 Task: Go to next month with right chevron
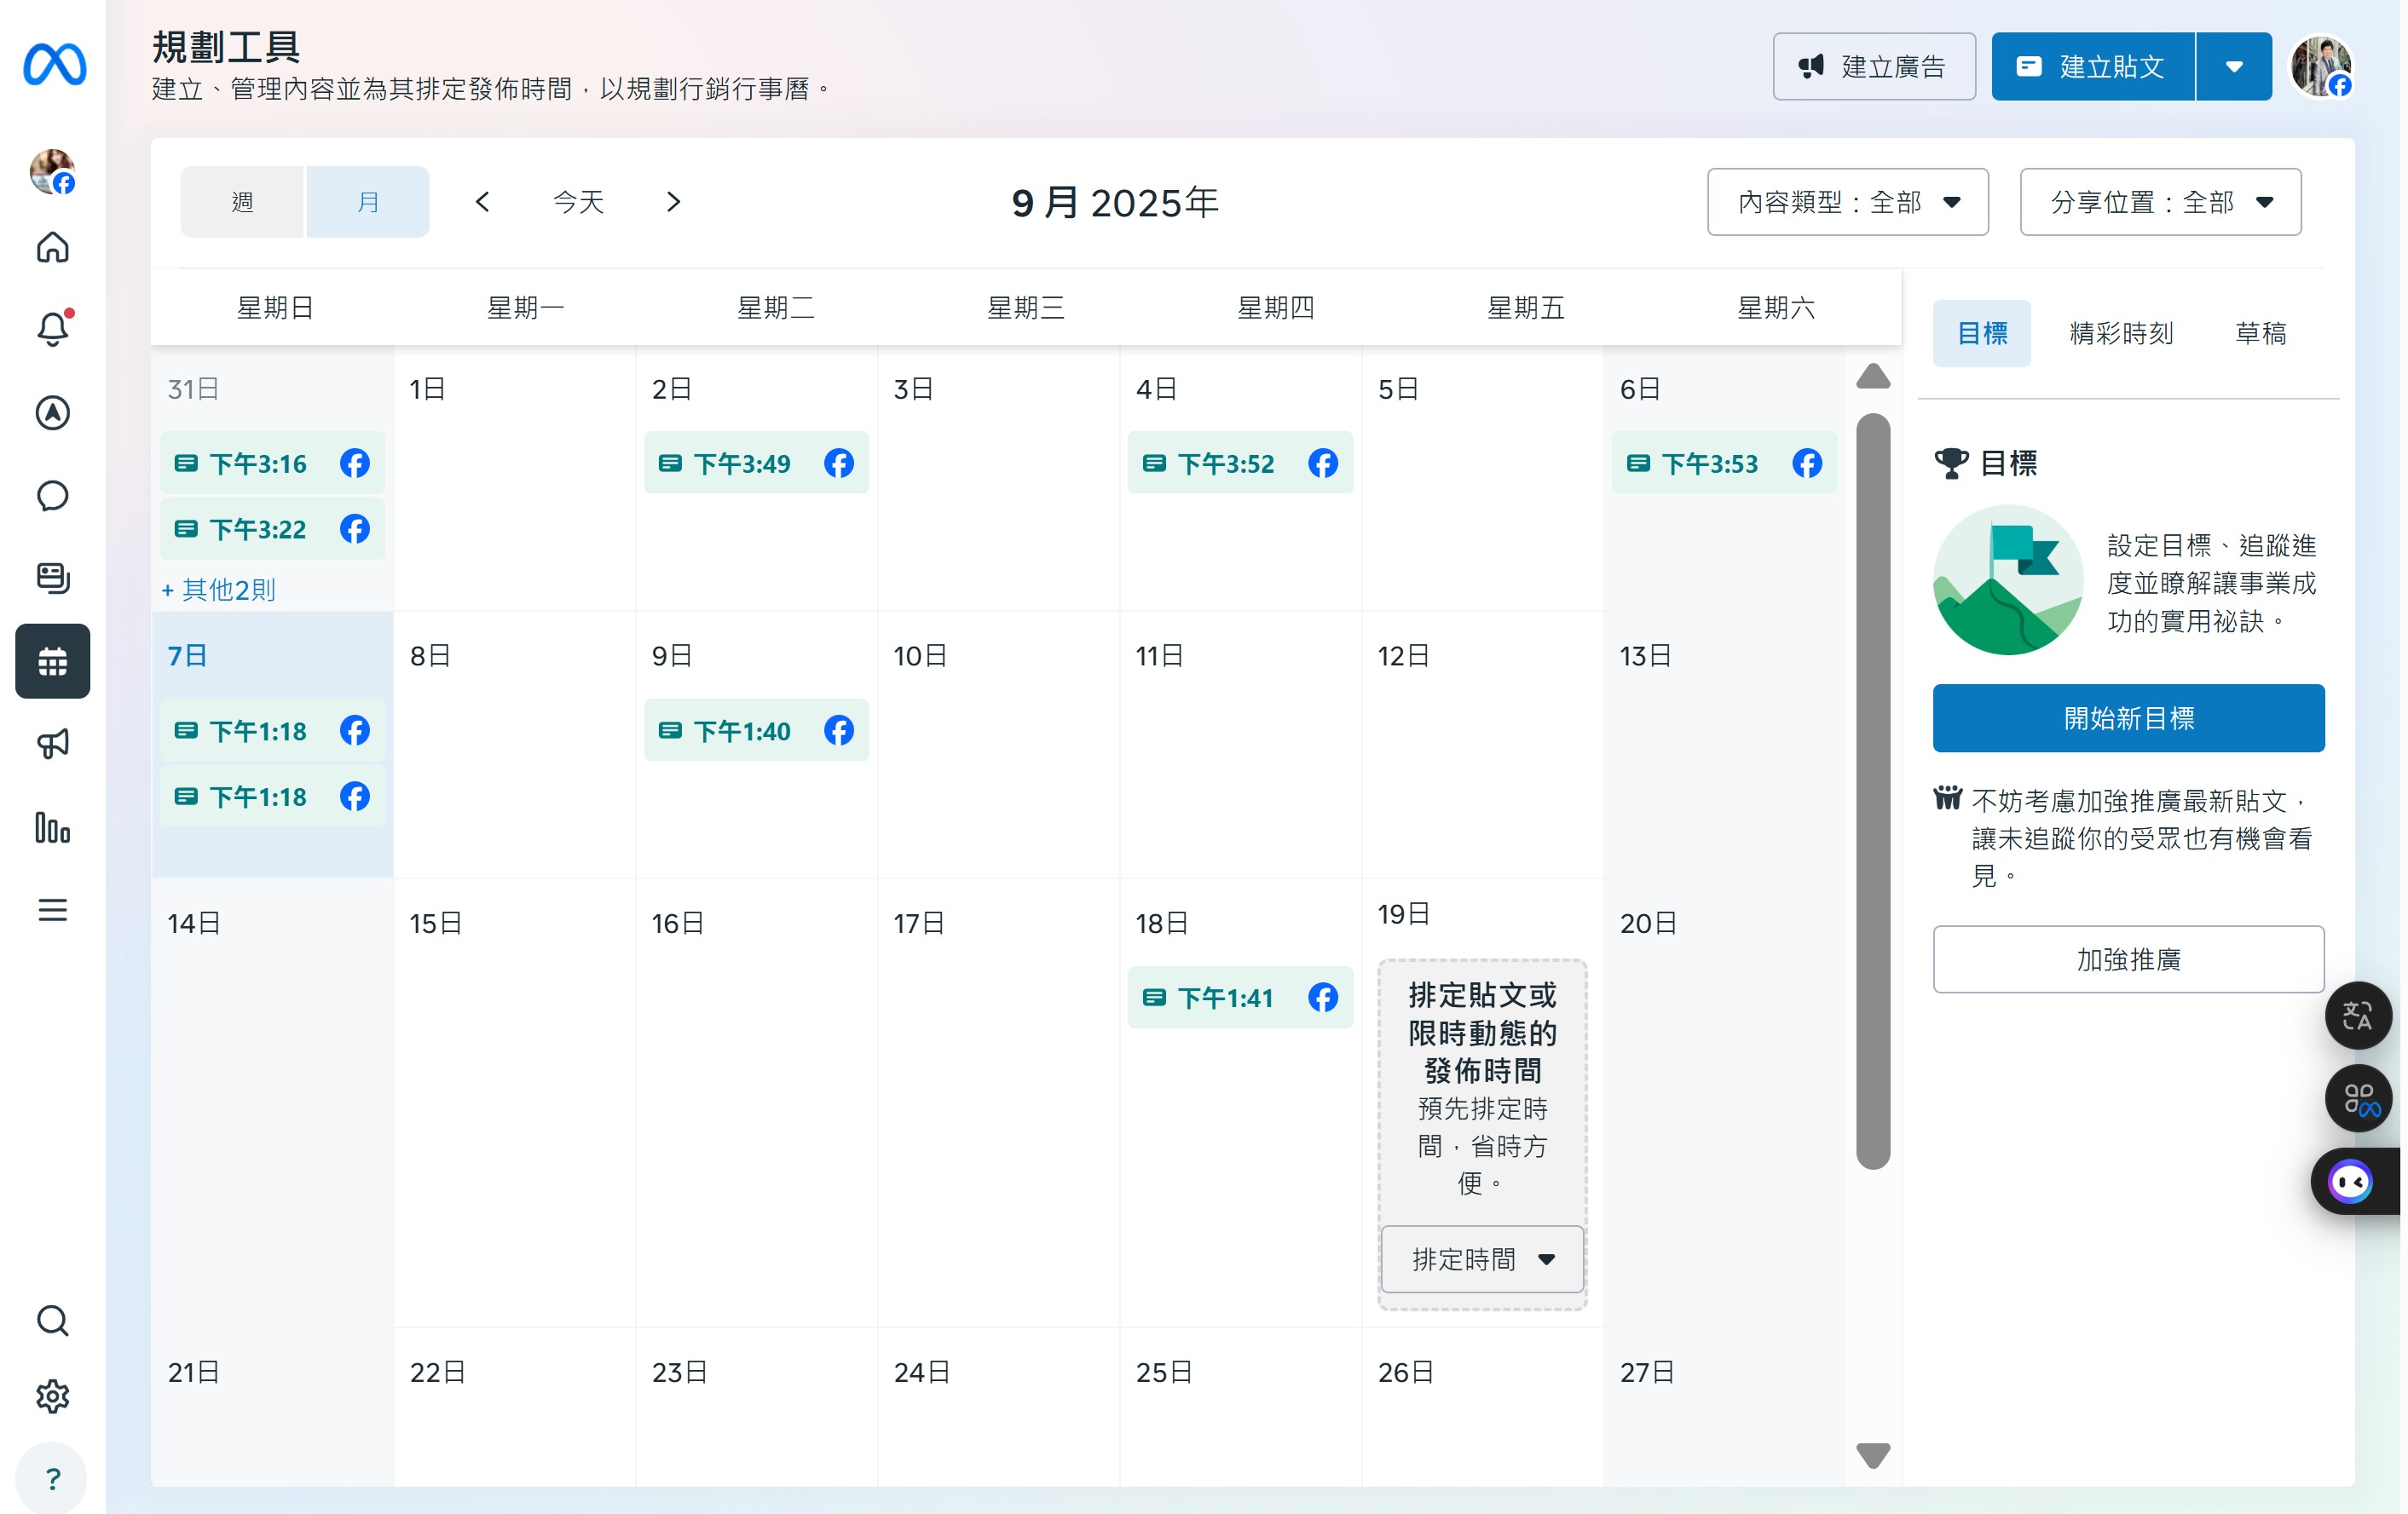pos(673,202)
